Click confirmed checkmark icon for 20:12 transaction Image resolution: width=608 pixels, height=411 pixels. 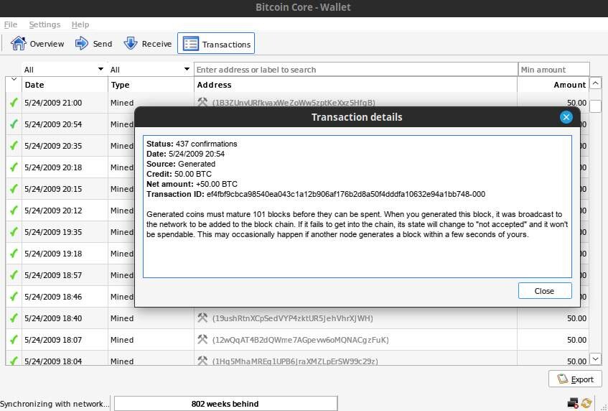[14, 211]
